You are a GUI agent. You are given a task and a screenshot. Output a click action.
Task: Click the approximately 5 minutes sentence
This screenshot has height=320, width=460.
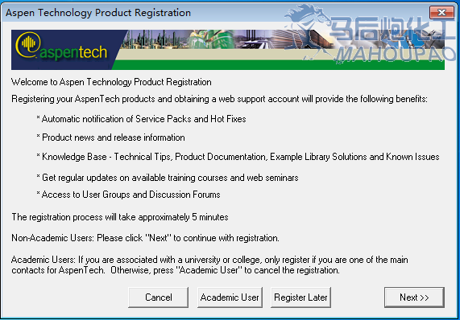click(120, 217)
